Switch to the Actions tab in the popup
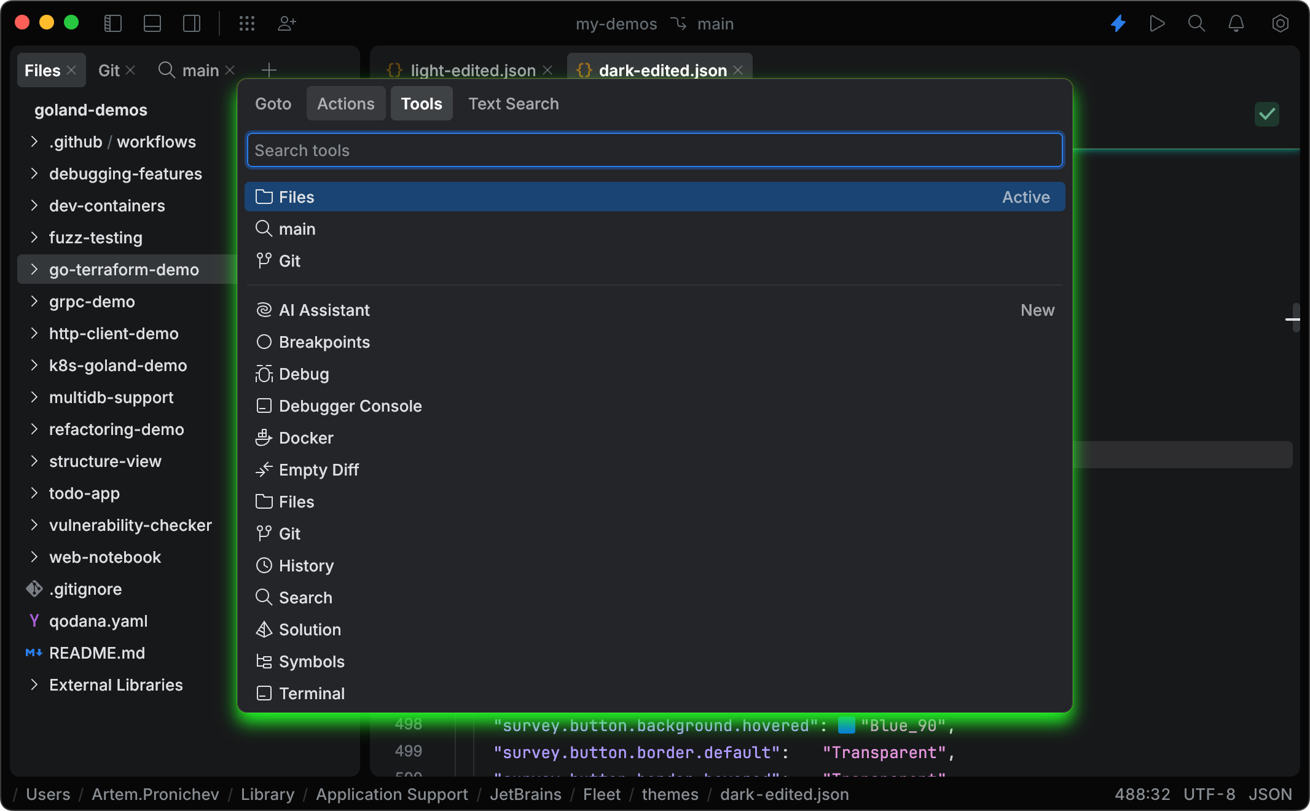The image size is (1310, 811). point(345,103)
